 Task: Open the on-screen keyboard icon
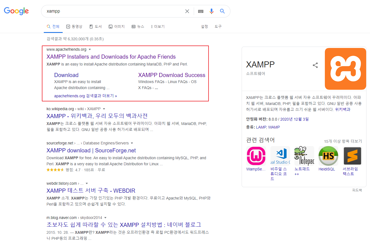click(x=201, y=11)
